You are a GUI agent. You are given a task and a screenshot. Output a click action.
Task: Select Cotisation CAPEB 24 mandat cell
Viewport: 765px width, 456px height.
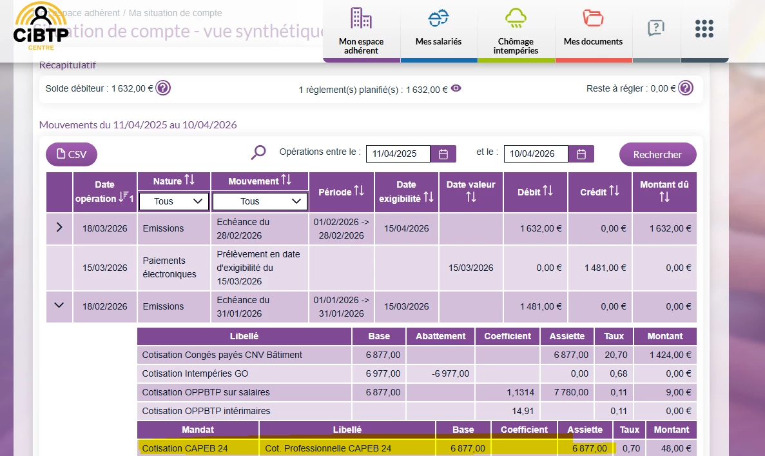point(198,448)
